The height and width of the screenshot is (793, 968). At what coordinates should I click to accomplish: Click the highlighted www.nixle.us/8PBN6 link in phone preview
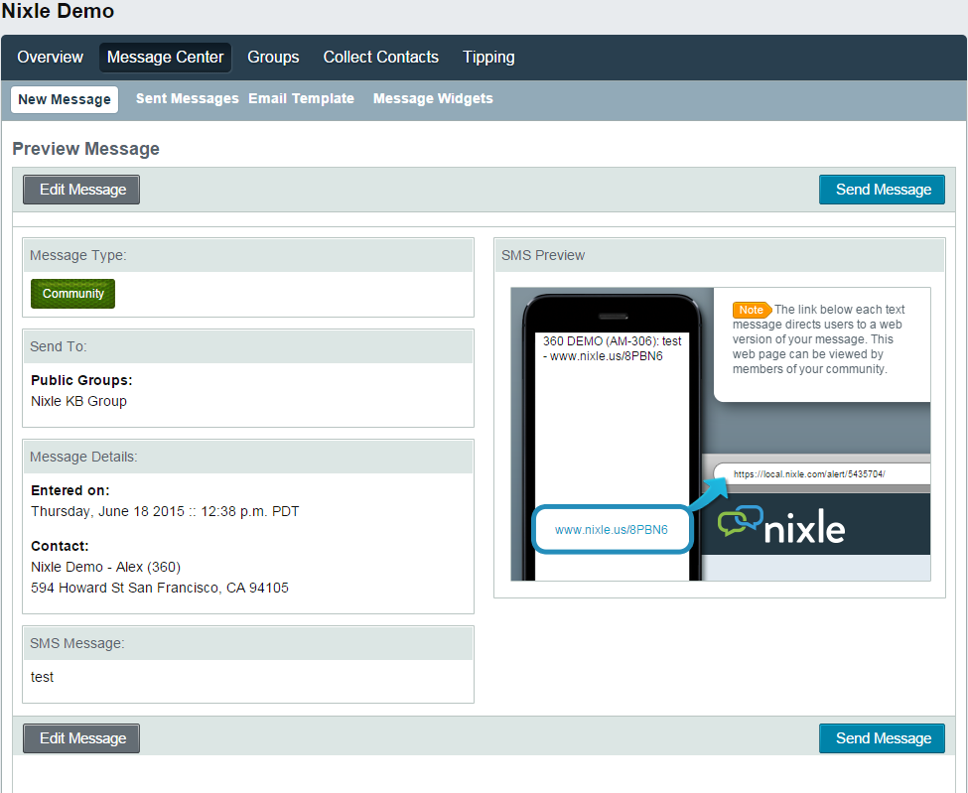tap(612, 529)
